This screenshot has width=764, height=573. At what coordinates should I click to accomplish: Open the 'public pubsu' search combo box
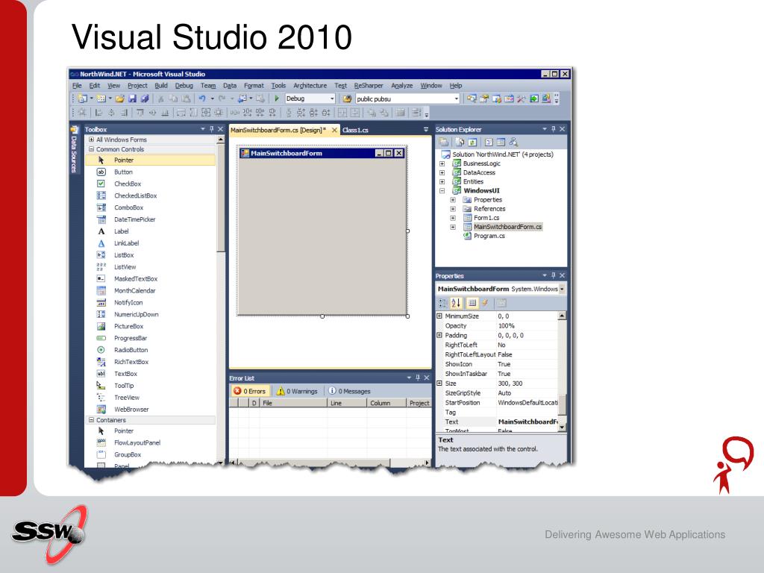457,99
